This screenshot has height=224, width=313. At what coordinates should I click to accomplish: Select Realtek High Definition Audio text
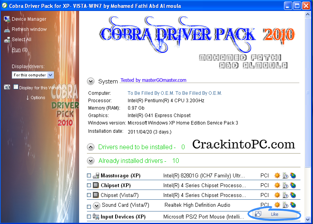(197, 205)
